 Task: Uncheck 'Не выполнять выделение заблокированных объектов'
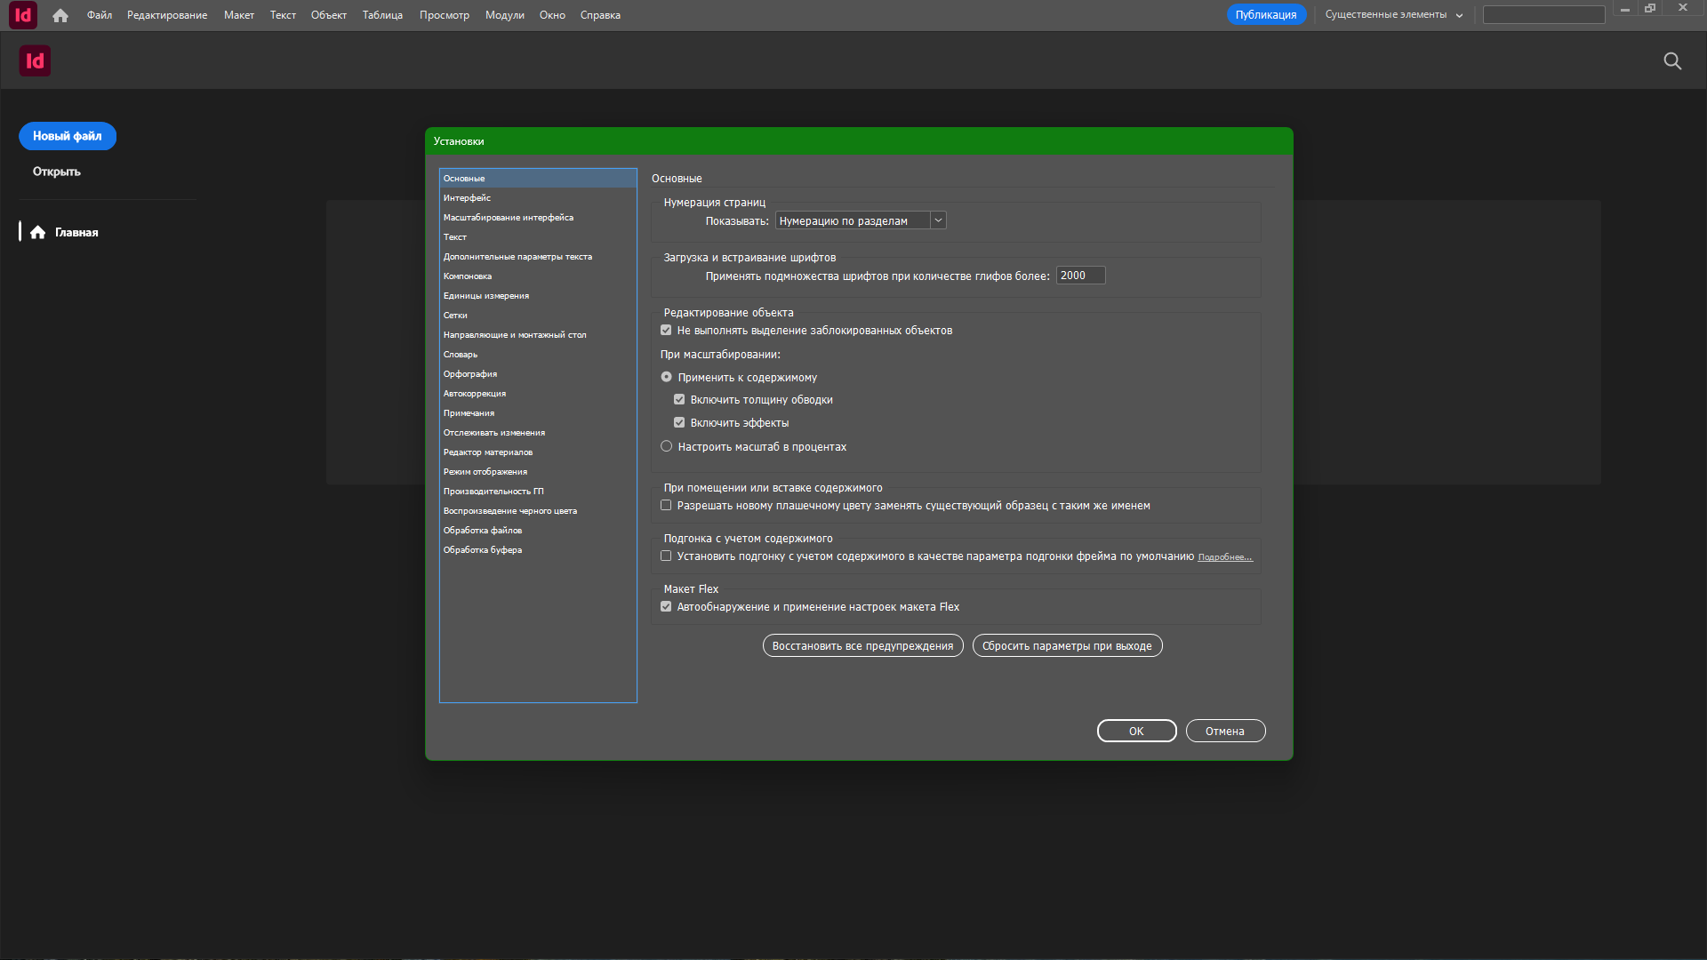click(x=666, y=331)
